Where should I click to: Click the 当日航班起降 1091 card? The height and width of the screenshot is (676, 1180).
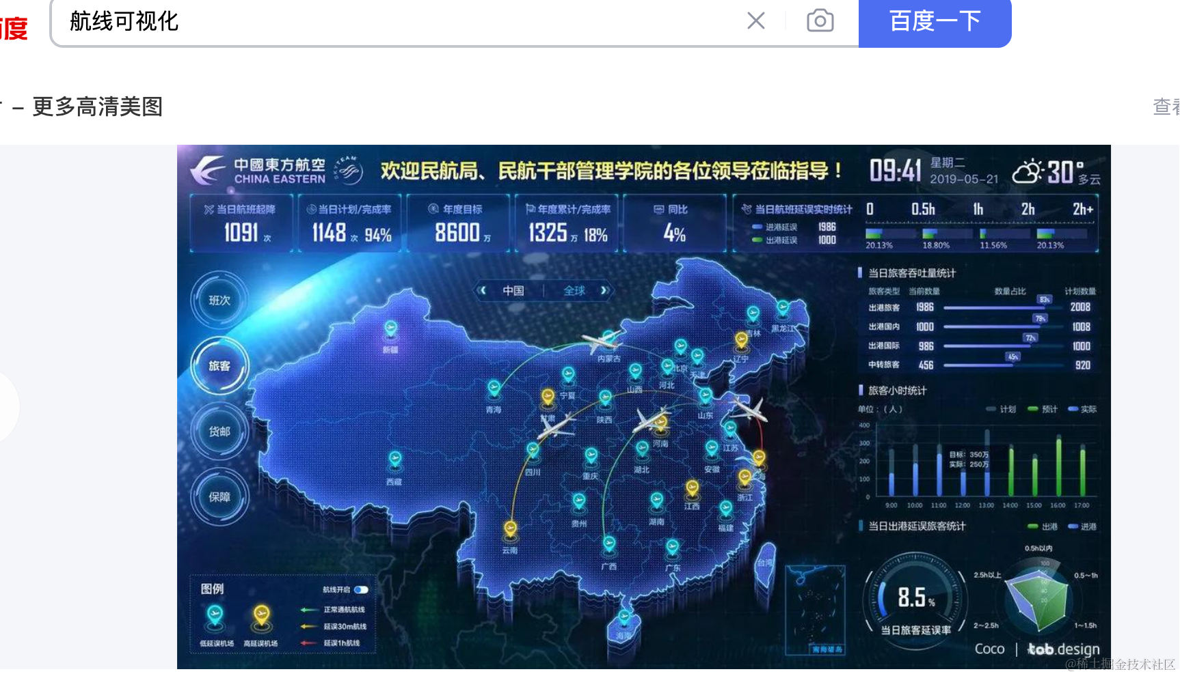[241, 223]
